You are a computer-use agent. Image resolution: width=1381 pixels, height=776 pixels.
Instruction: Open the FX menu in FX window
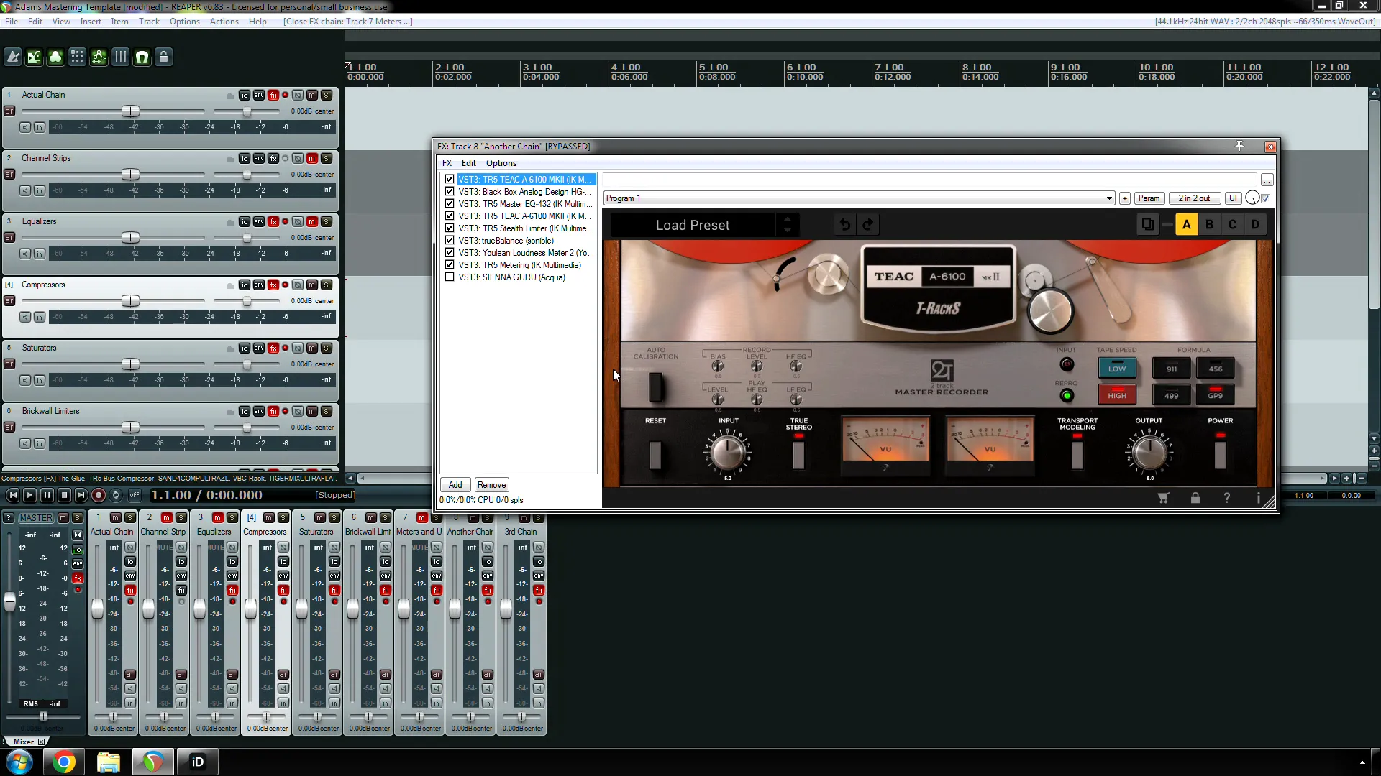tap(447, 163)
